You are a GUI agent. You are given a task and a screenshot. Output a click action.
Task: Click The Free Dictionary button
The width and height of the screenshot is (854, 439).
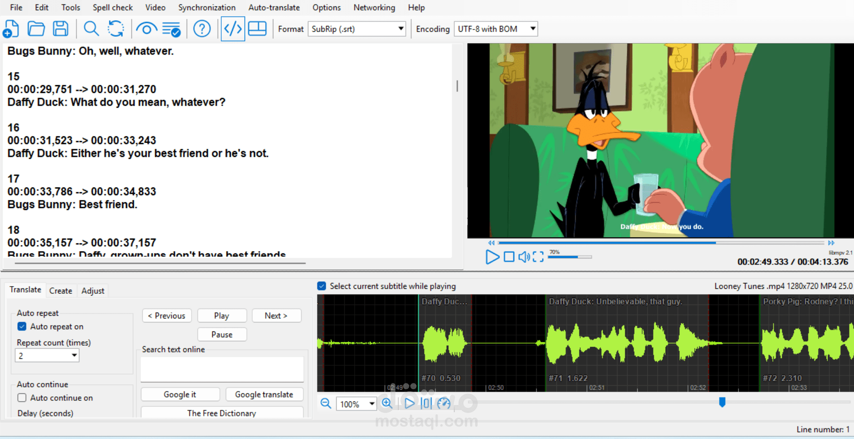coord(222,413)
